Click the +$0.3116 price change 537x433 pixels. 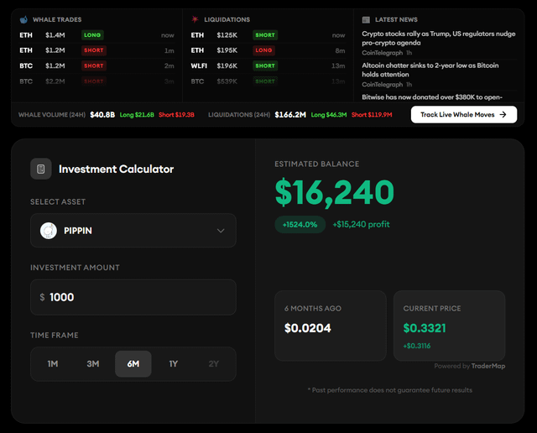(x=417, y=346)
